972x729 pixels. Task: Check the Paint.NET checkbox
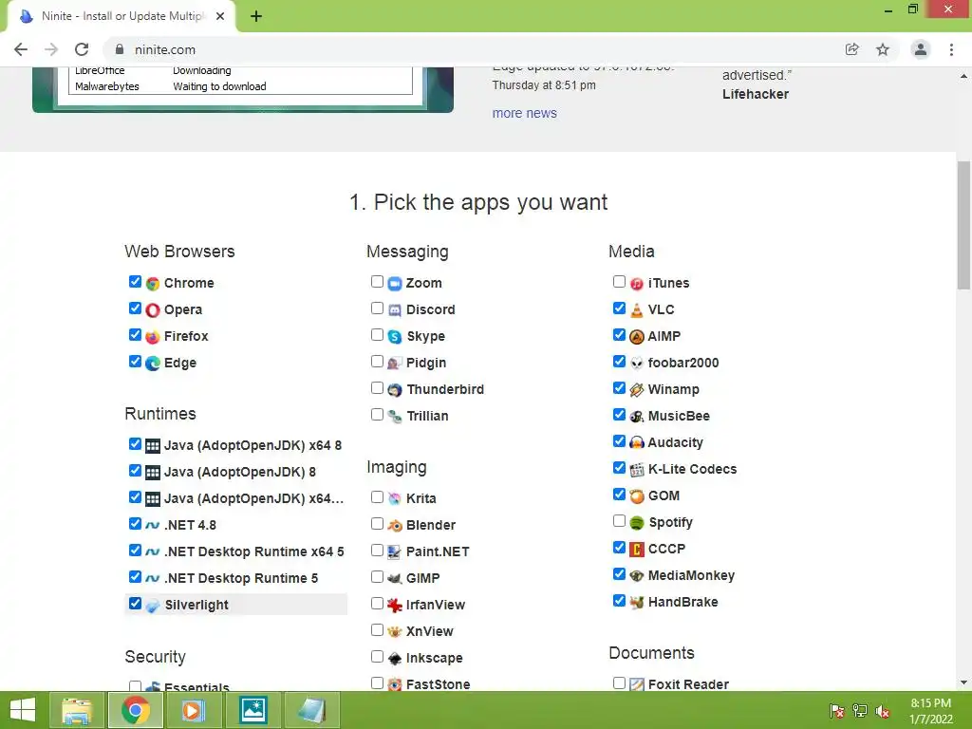[x=377, y=550]
